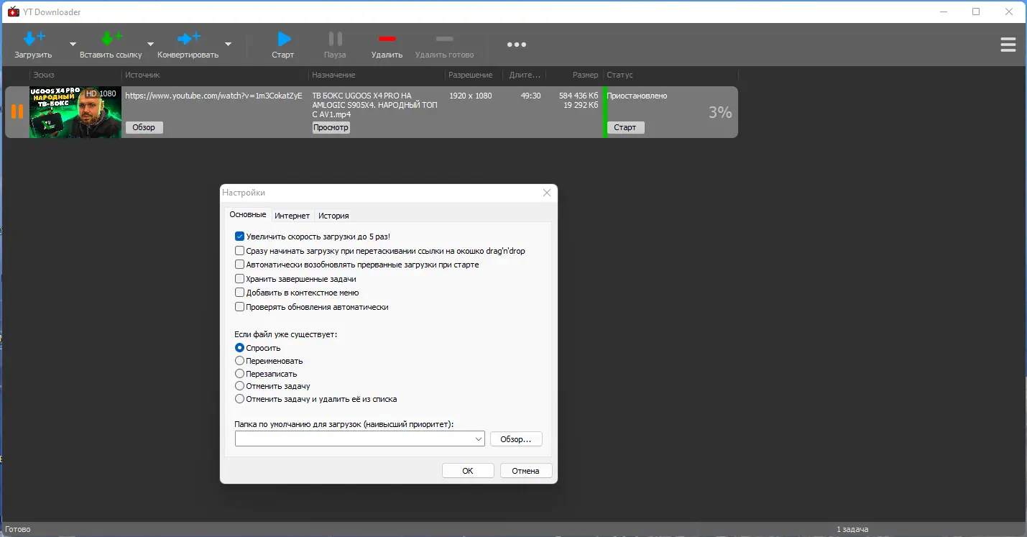
Task: Open the hamburger main menu icon
Action: tap(1008, 45)
